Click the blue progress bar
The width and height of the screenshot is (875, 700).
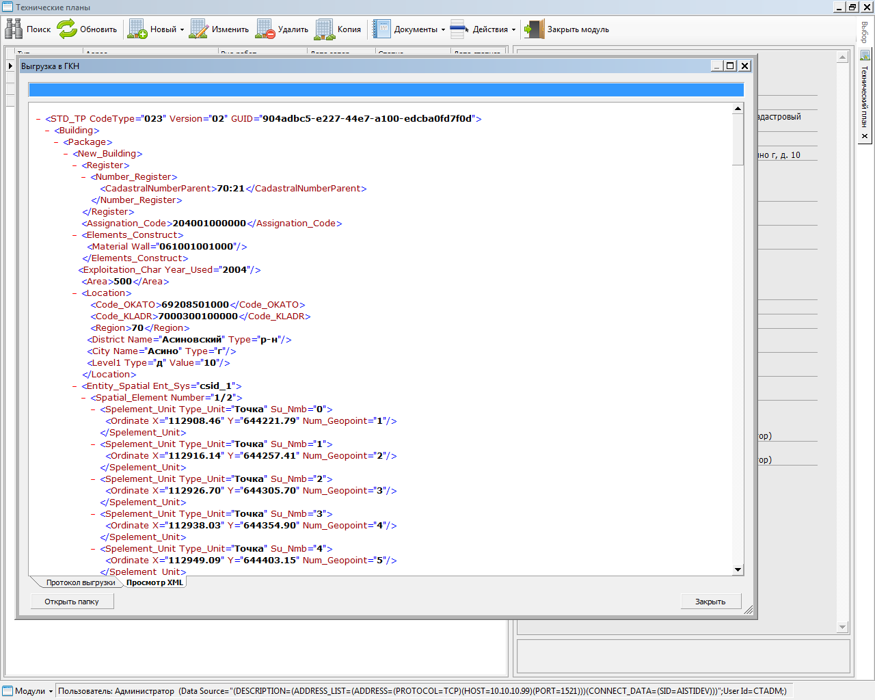pos(386,90)
